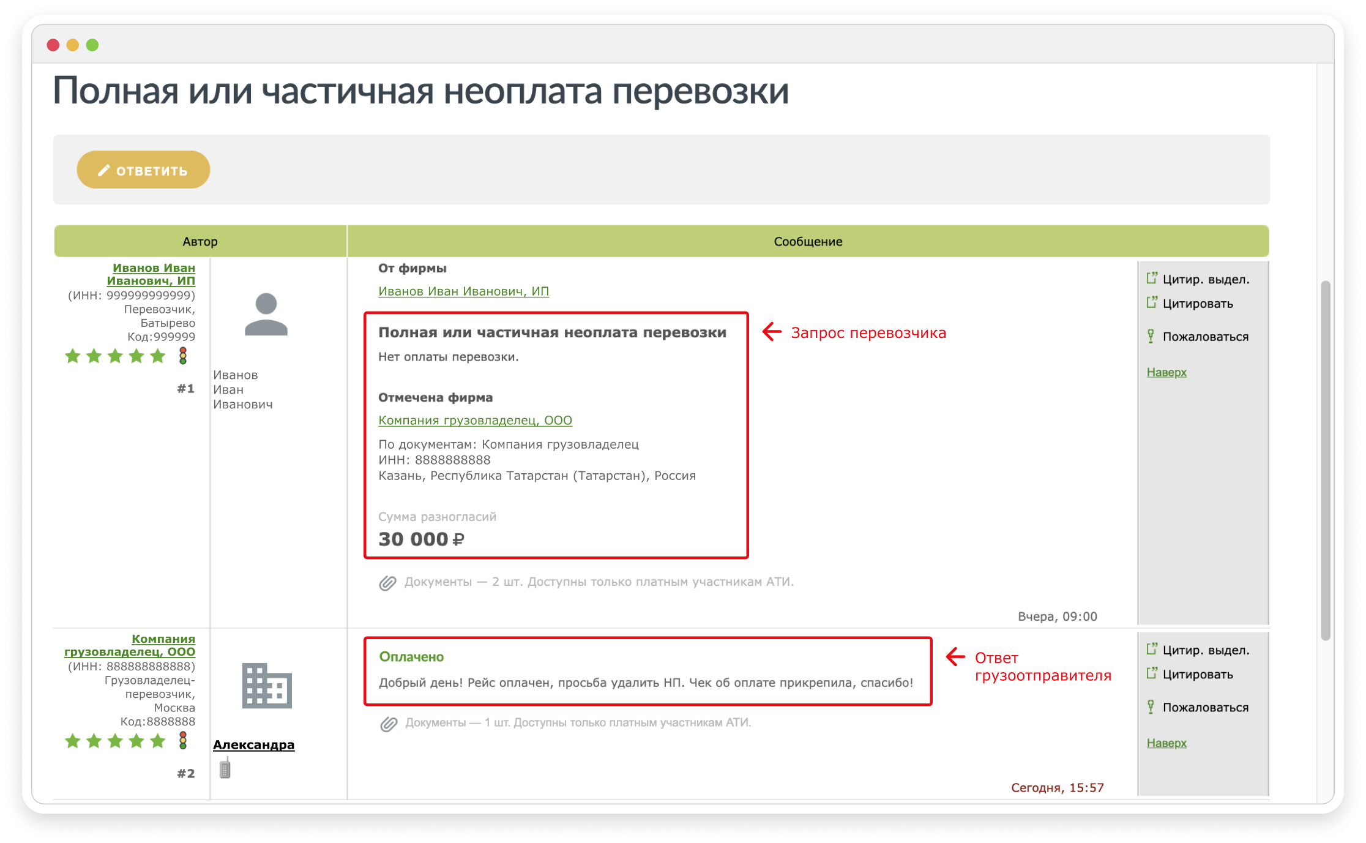The image size is (1366, 843).
Task: Click the complaint icon in post #1
Action: pos(1151,336)
